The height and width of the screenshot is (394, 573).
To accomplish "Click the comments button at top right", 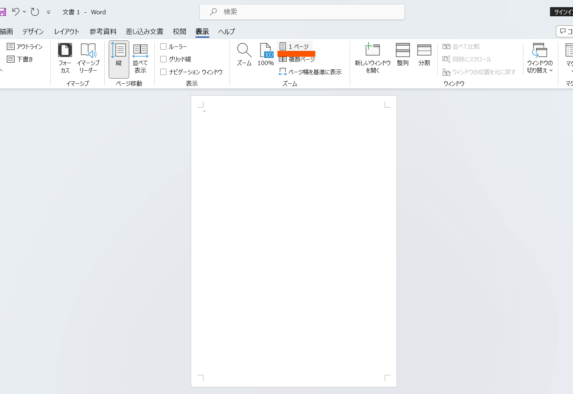I will point(565,31).
